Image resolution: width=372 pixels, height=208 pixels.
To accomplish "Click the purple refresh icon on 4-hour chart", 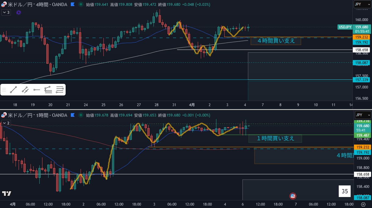I will click(19, 13).
